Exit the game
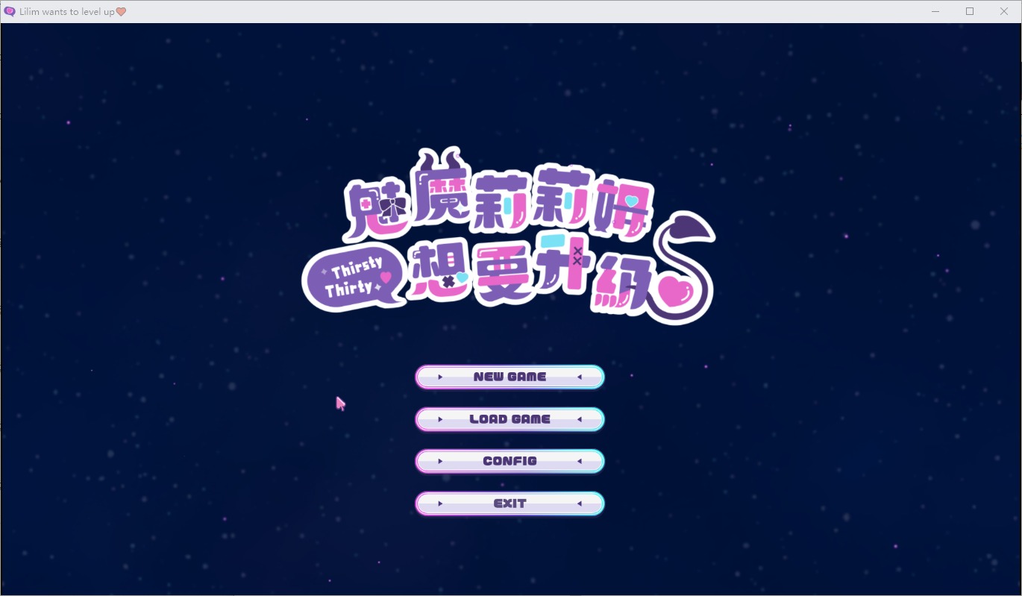Image resolution: width=1022 pixels, height=596 pixels. click(x=510, y=504)
